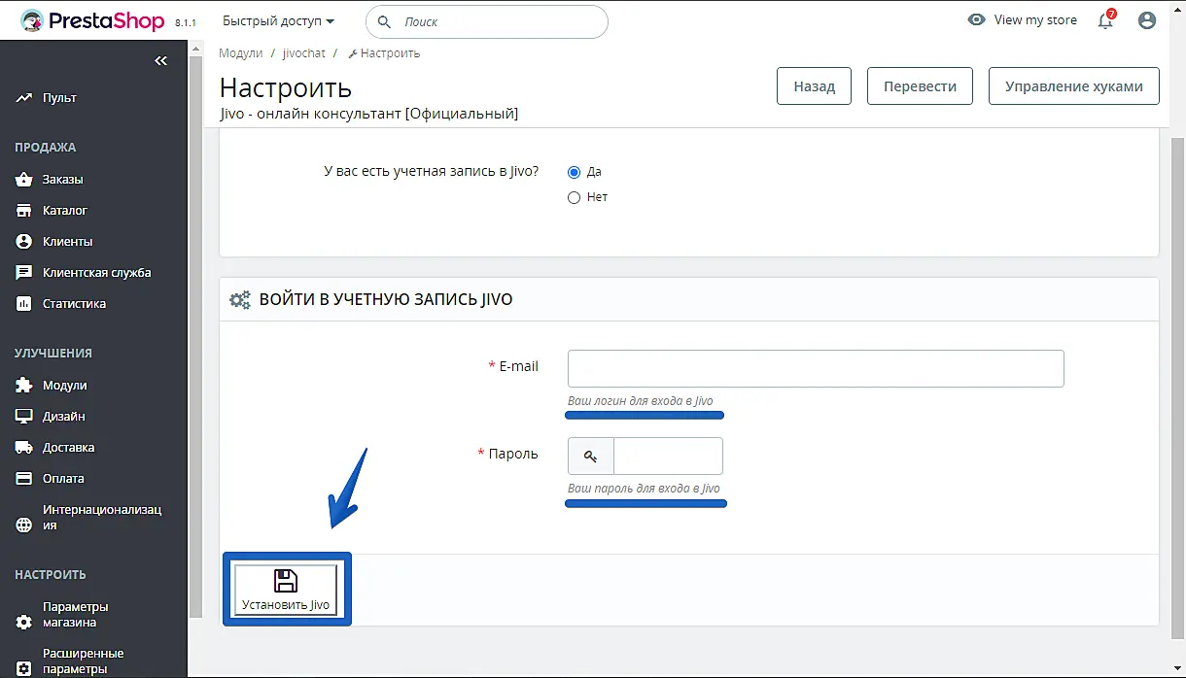Click the PrestaShop logo
The image size is (1186, 678).
coord(92,20)
